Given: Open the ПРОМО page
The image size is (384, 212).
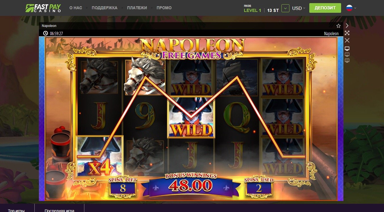Looking at the screenshot, I should point(164,8).
